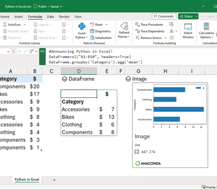Expand the Insert Python dropdown arrow
217x190 pixels.
pos(87,38)
